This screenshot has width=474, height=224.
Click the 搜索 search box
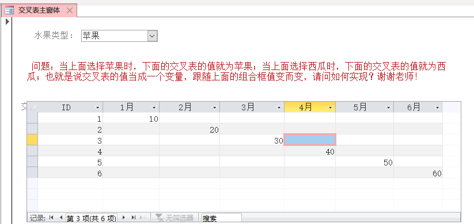[x=222, y=218]
